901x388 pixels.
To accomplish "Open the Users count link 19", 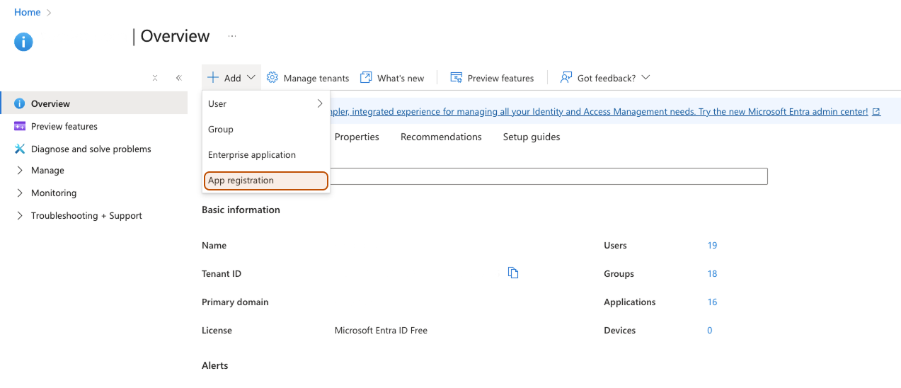I will point(712,246).
